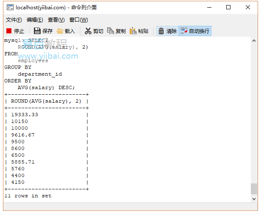261x213 pixels.
Task: Open the 编辑(E) menu
Action: (35, 20)
